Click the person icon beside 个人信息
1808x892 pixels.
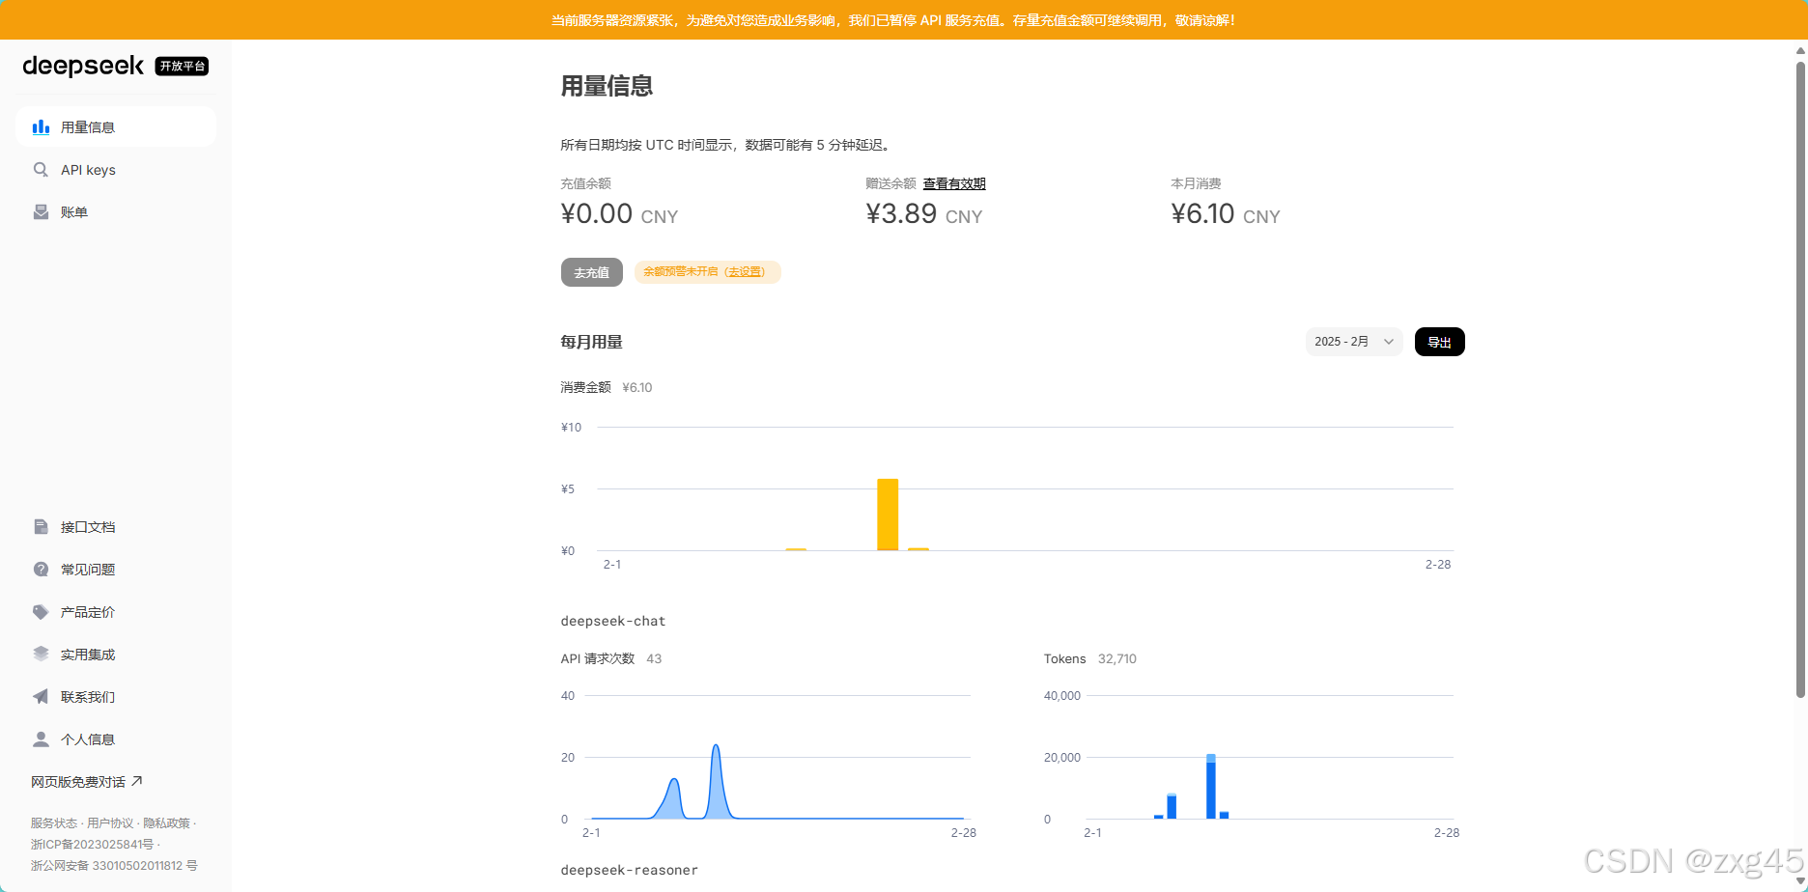click(x=41, y=739)
